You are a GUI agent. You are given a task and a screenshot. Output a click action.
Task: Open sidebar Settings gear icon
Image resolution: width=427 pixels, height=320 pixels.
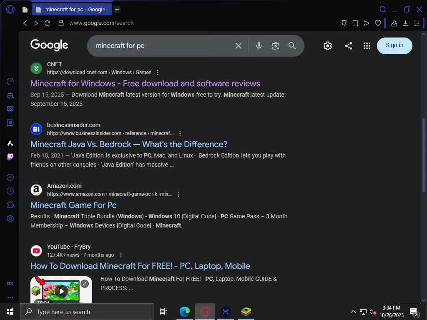(10, 218)
